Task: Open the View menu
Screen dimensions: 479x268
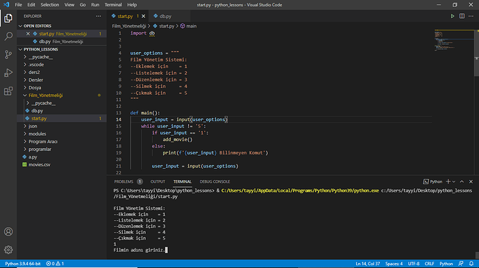Action: (69, 5)
